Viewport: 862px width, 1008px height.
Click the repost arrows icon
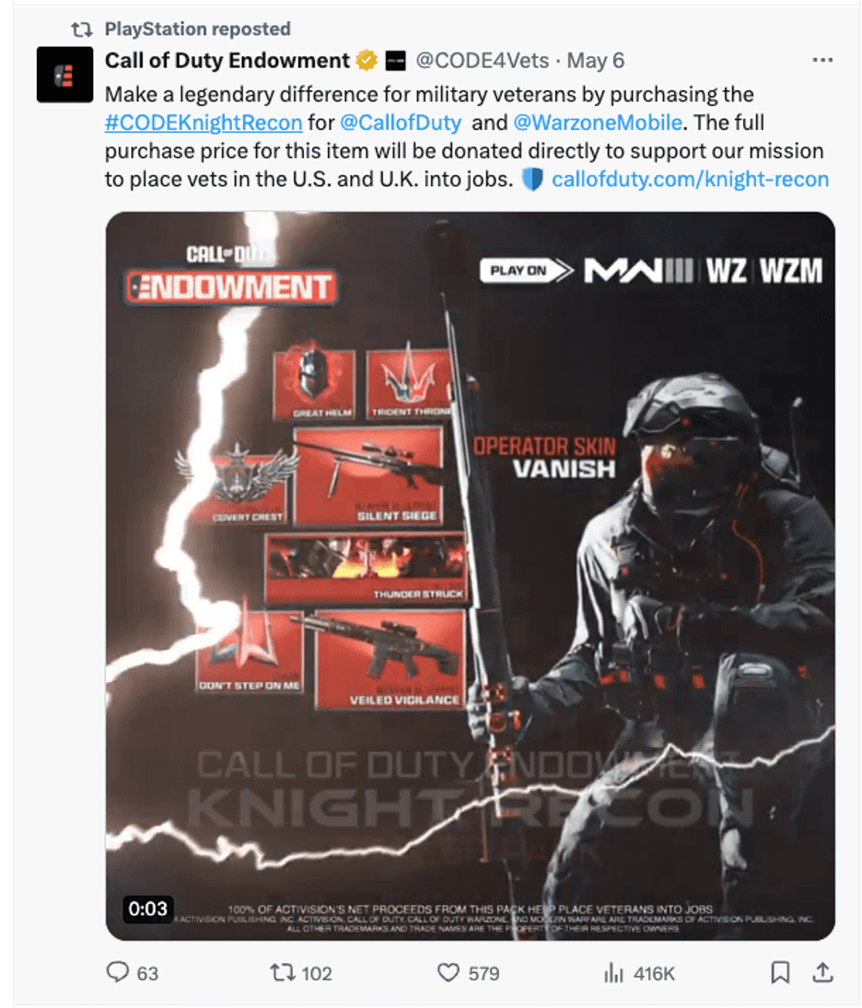[x=281, y=972]
